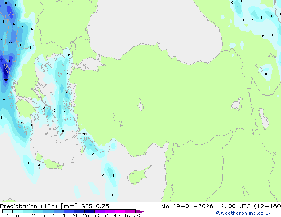The image size is (281, 217).
Task: Click the legend swatch between 0.1 and 0.5
Action: click(8, 211)
